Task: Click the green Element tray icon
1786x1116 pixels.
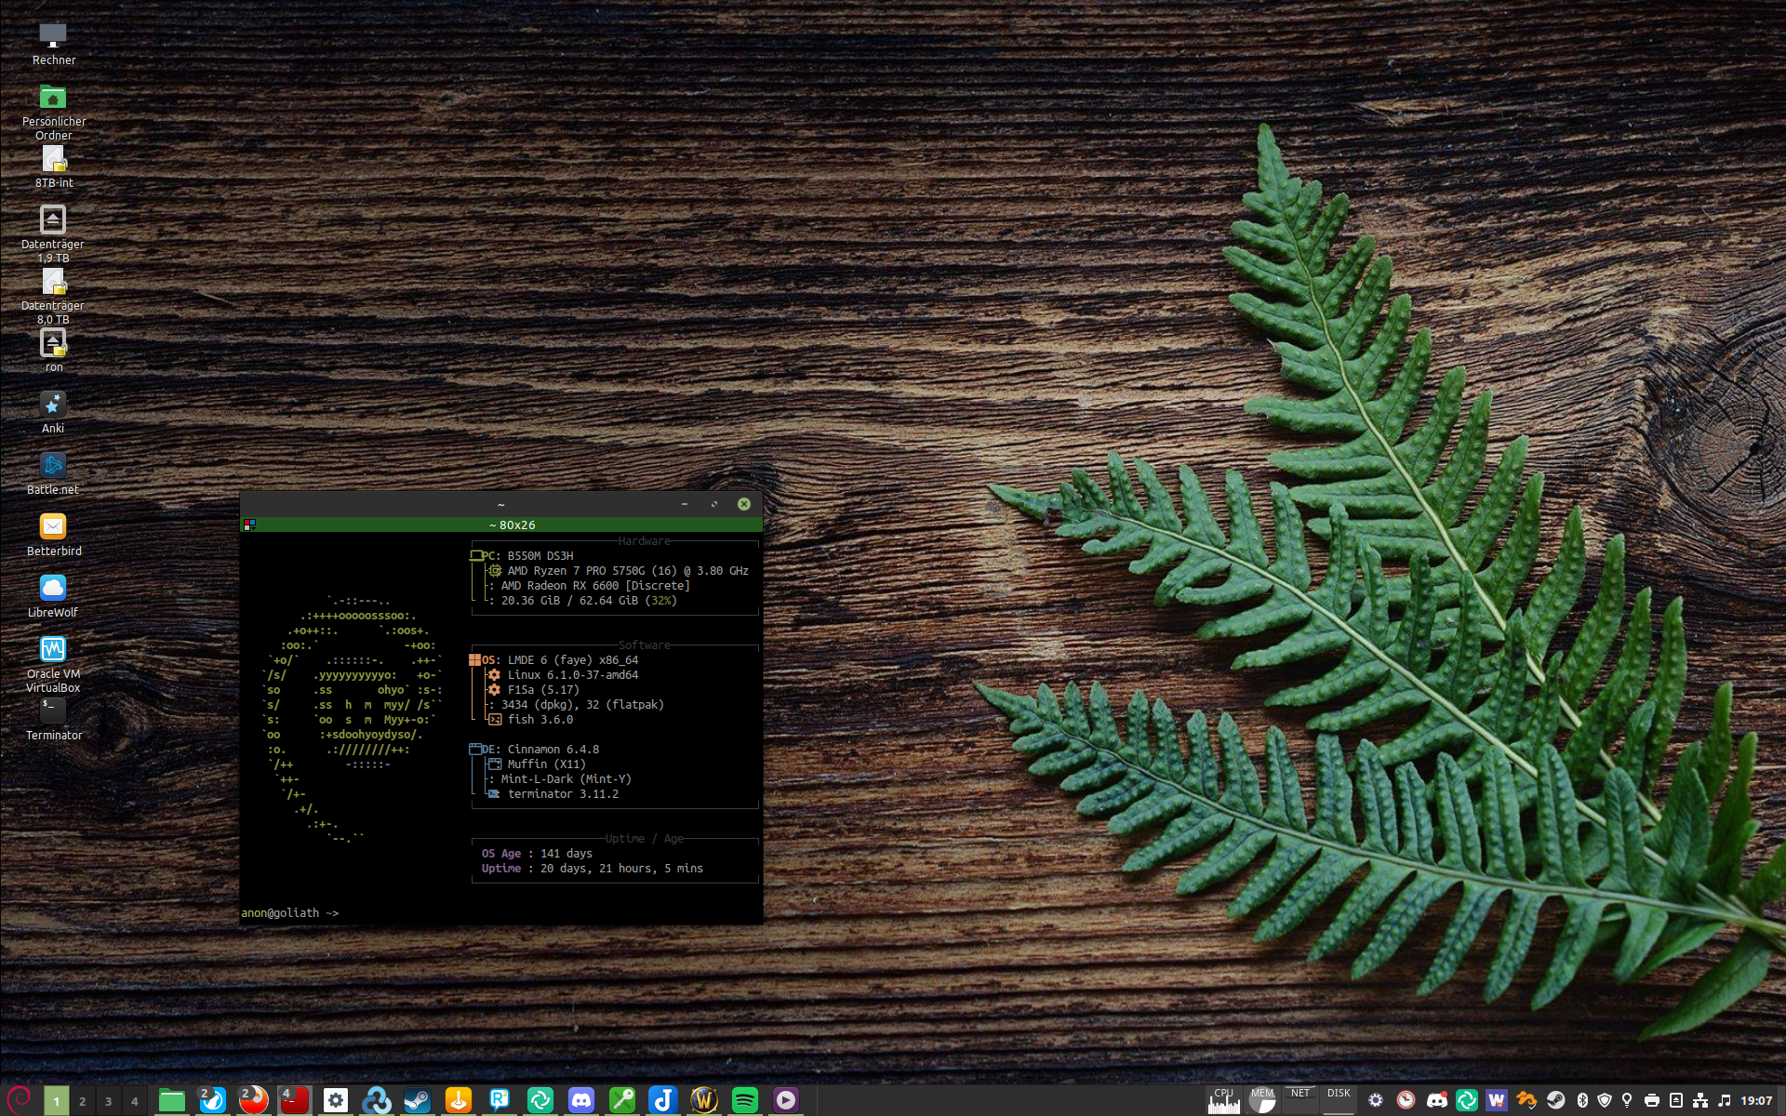Action: (x=1467, y=1101)
